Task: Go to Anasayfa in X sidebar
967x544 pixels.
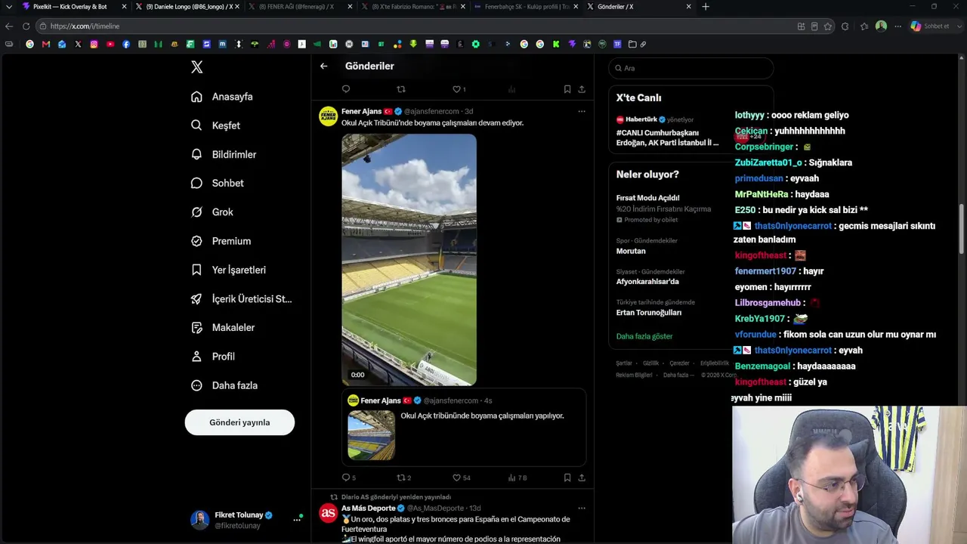Action: pyautogui.click(x=222, y=97)
